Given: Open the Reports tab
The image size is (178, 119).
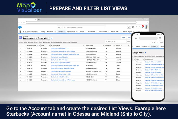Looking at the screenshot, I should tap(82, 32).
